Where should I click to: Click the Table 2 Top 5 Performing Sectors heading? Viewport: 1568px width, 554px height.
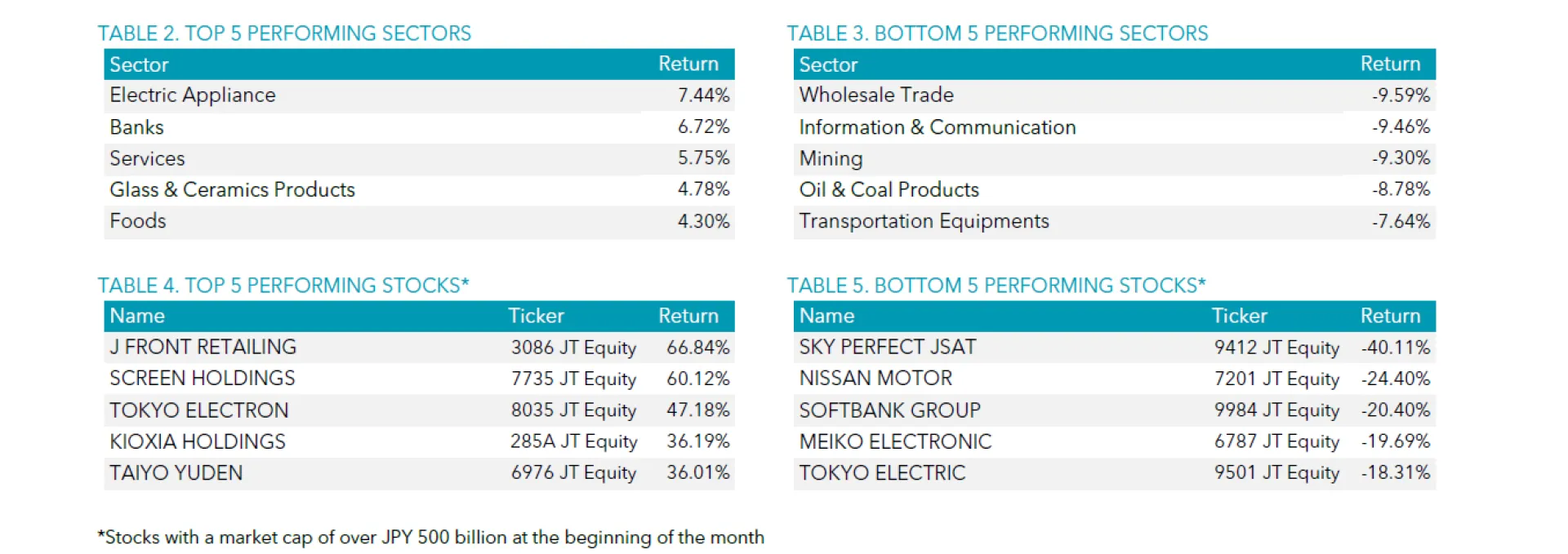pos(284,33)
